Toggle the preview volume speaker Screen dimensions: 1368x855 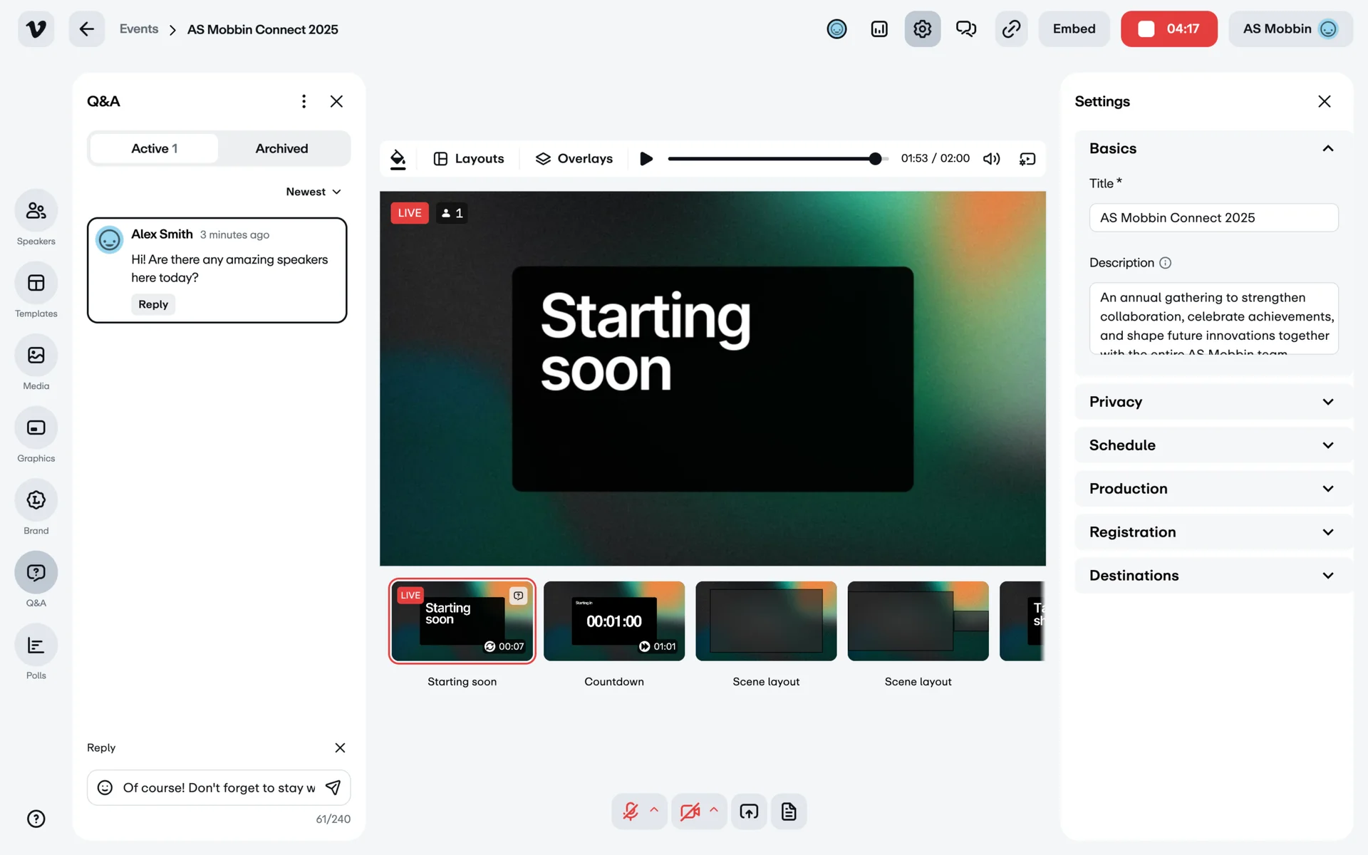(x=991, y=159)
